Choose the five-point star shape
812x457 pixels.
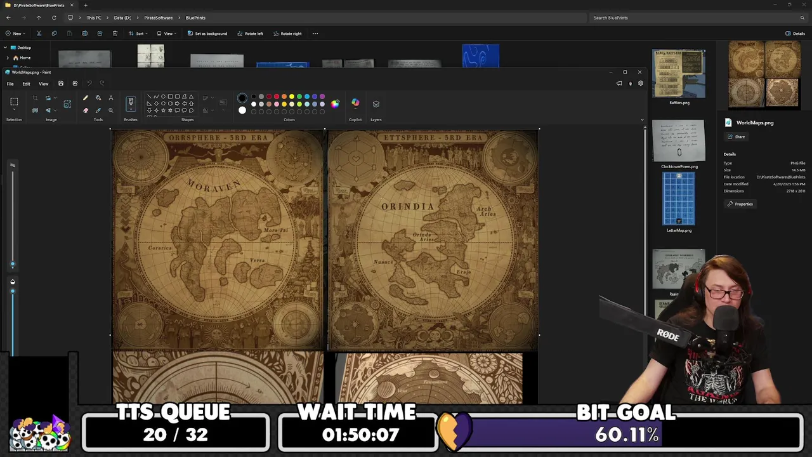pos(163,110)
